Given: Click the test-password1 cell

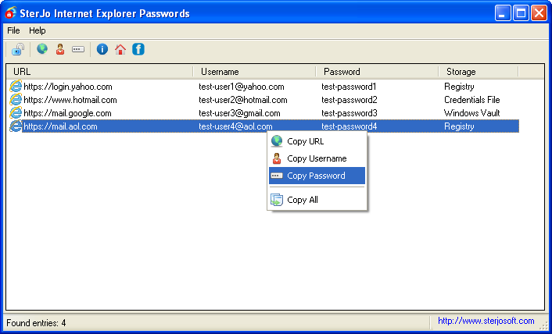Looking at the screenshot, I should coord(349,87).
